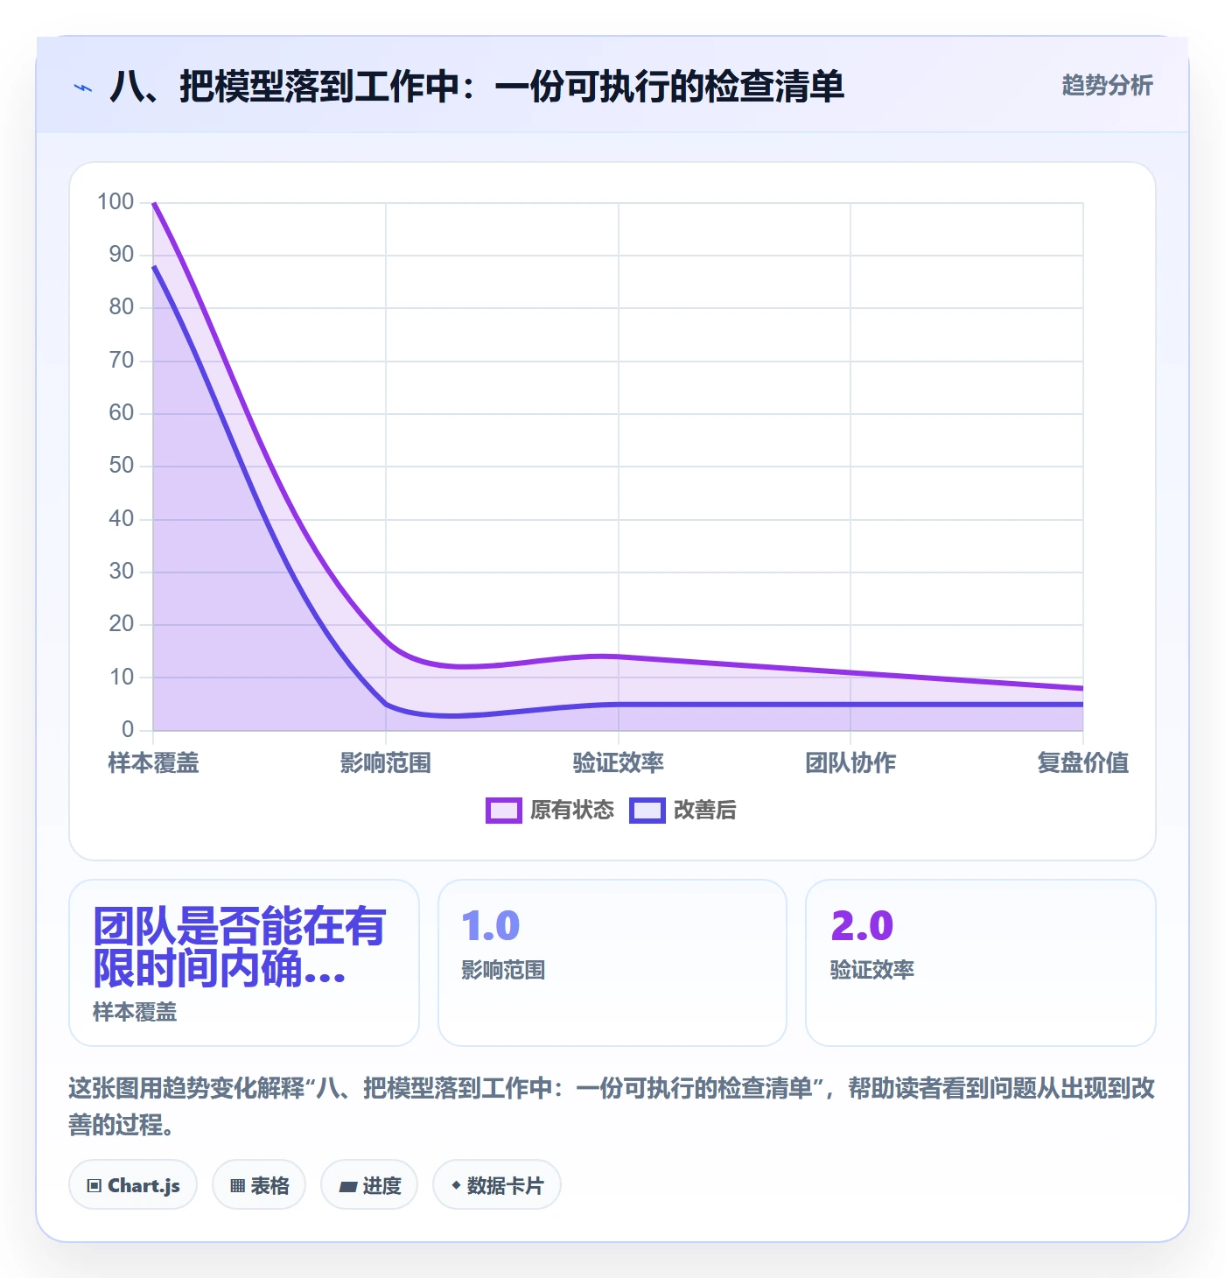Image resolution: width=1225 pixels, height=1278 pixels.
Task: Click the description paragraph starting 这张图用趋势变化
Action: click(x=612, y=1106)
